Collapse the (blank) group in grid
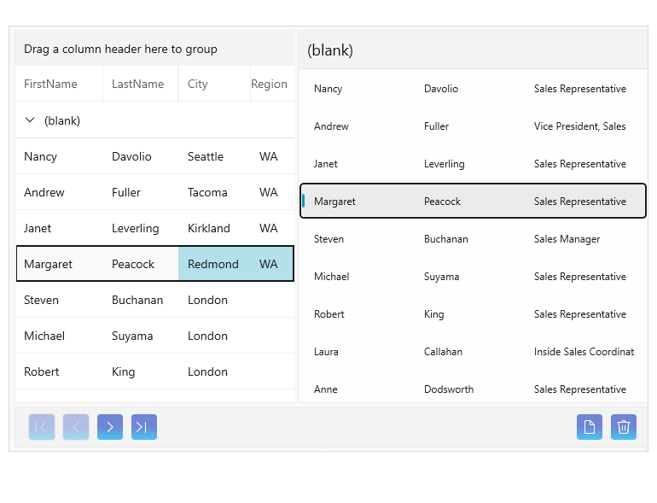Screen dimensions: 657x503 [30, 120]
